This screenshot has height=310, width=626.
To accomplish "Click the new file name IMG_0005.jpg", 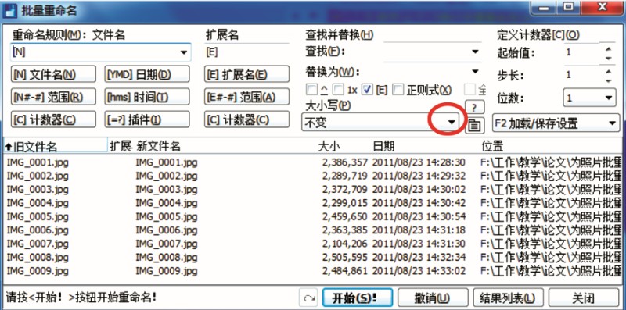I will (x=167, y=217).
